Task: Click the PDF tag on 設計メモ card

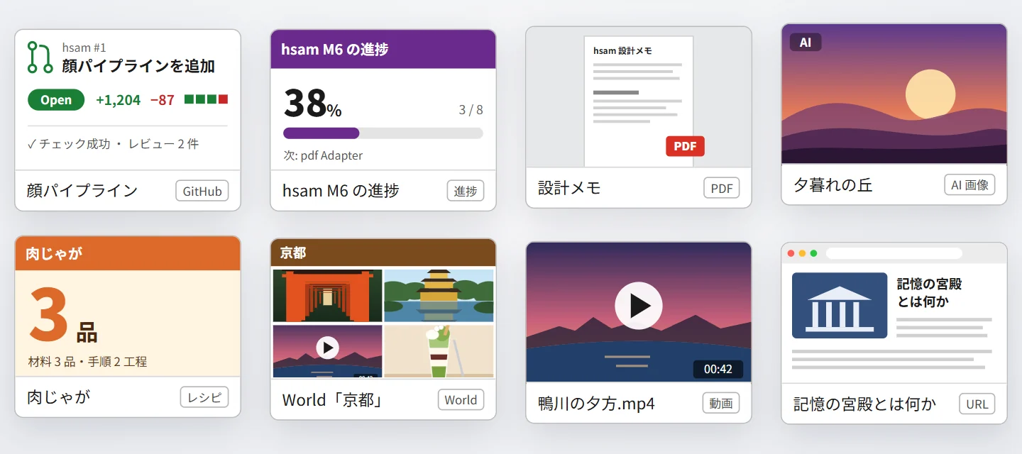Action: (722, 188)
